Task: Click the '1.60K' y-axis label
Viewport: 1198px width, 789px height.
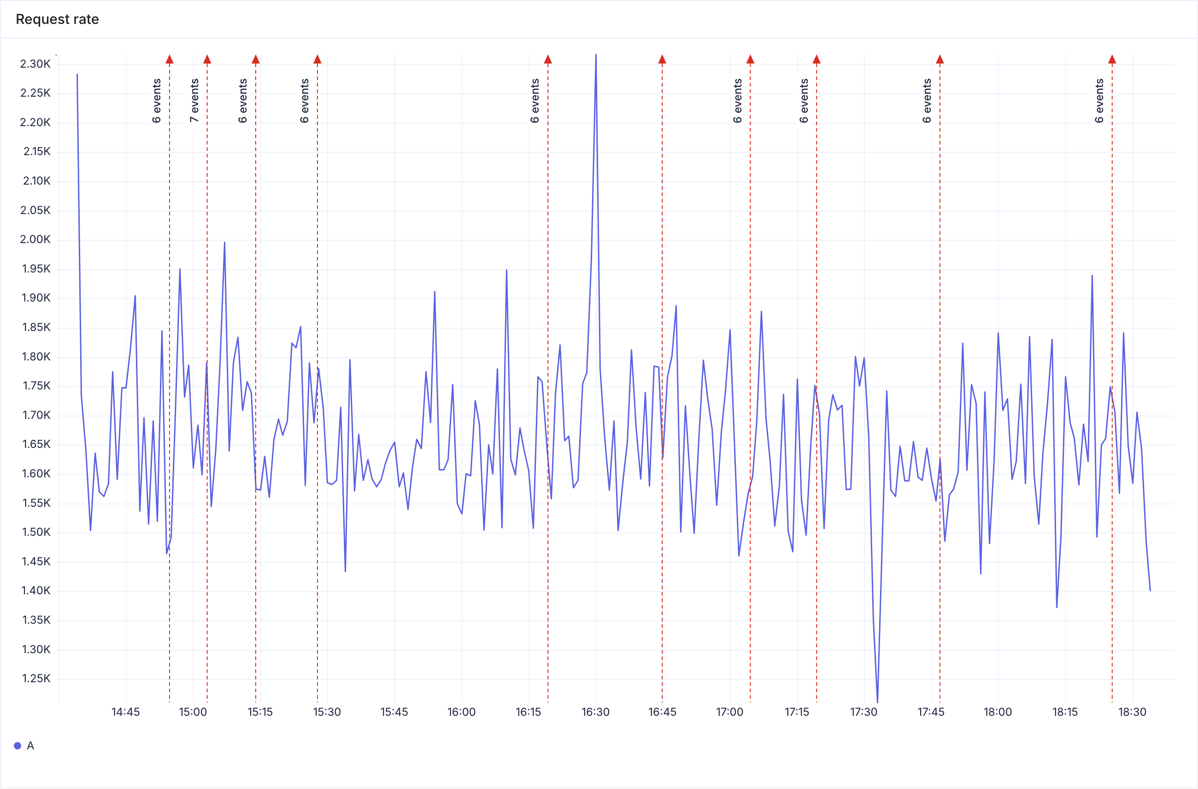Action: click(36, 474)
